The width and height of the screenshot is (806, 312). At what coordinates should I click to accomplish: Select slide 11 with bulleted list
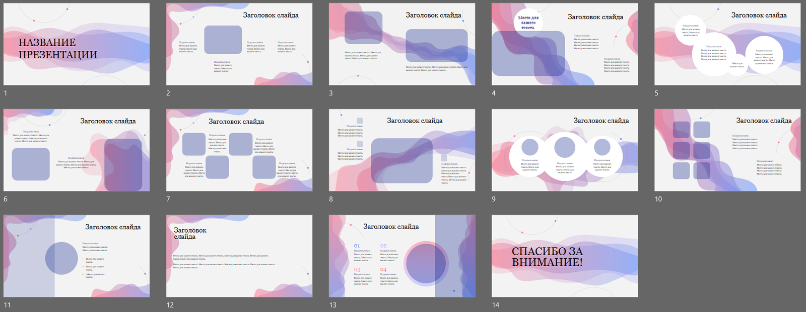pos(77,256)
